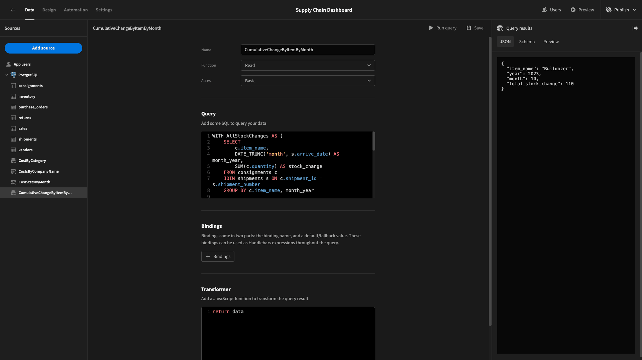Click the Publish rocket icon
This screenshot has width=642, height=360.
click(x=609, y=10)
